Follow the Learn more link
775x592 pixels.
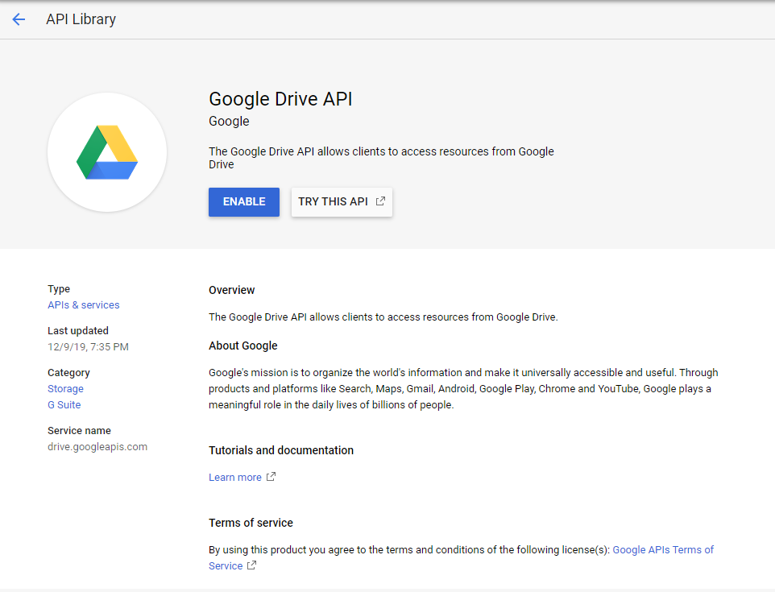click(x=234, y=478)
